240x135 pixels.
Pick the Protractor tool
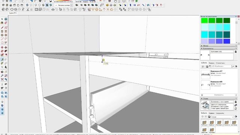coord(2,63)
